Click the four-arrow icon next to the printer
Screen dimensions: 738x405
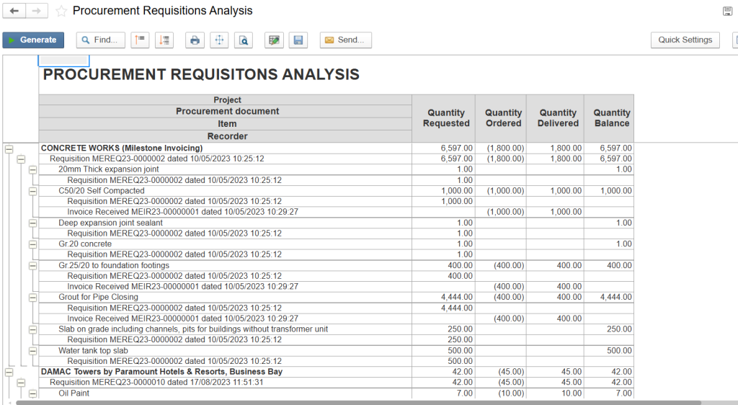point(219,40)
